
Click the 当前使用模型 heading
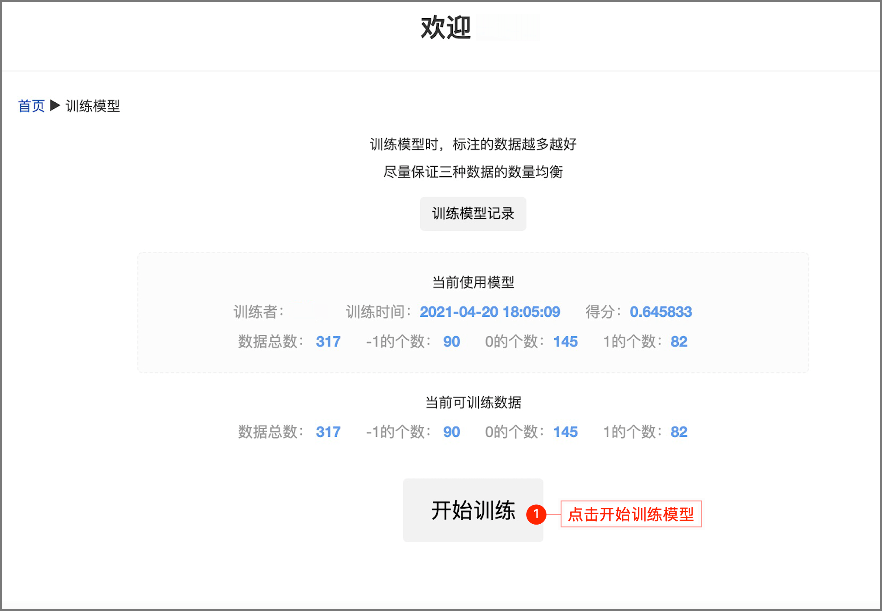[473, 283]
